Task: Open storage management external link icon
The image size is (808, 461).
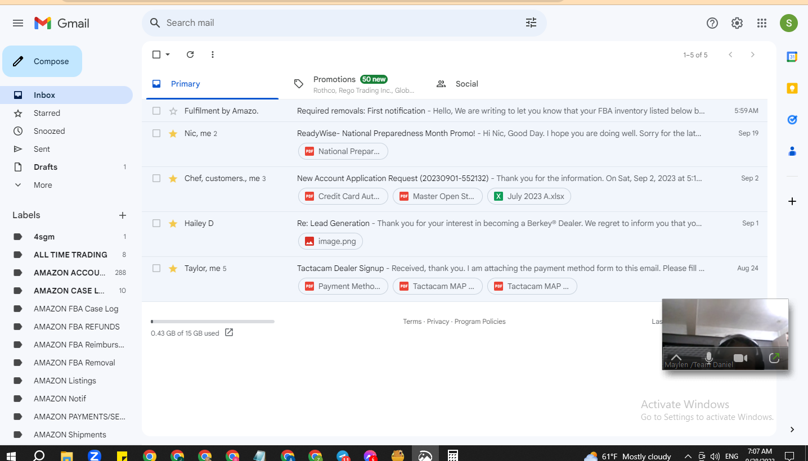Action: tap(229, 332)
